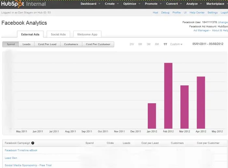The height and width of the screenshot is (168, 228).
Task: Open the Optimize navigation menu
Action: [132, 4]
